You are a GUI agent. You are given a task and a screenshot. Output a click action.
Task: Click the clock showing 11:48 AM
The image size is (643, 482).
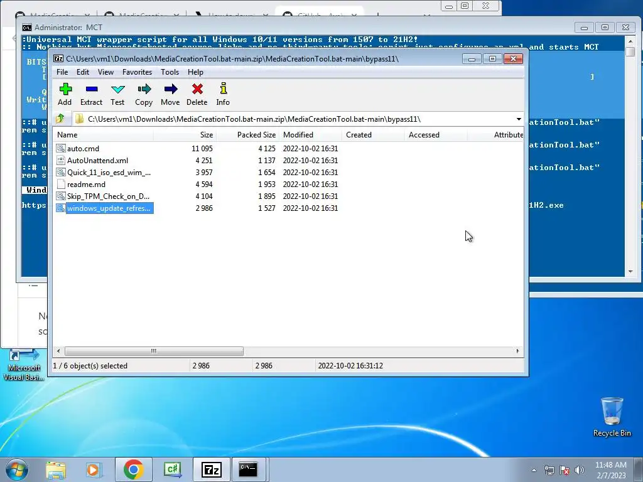(x=610, y=465)
